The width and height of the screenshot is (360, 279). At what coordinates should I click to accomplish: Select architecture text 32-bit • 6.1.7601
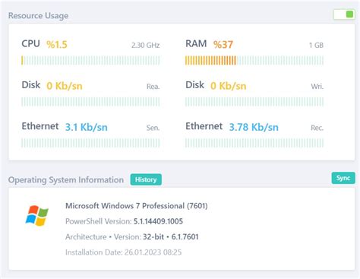tap(171, 236)
